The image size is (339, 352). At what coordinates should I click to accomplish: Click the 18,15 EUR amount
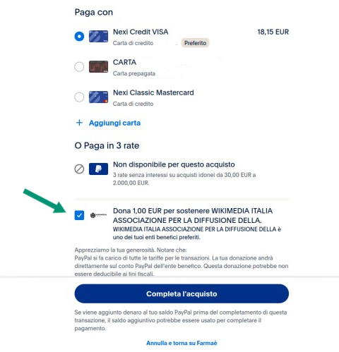pos(273,32)
